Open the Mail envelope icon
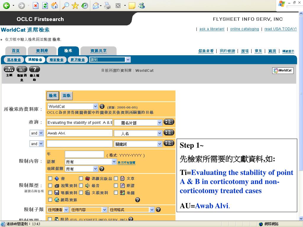 tap(96, 6)
